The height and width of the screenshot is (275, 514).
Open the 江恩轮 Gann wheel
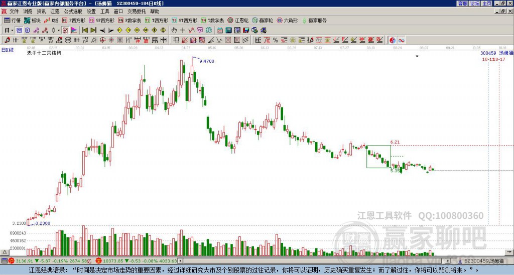238,20
